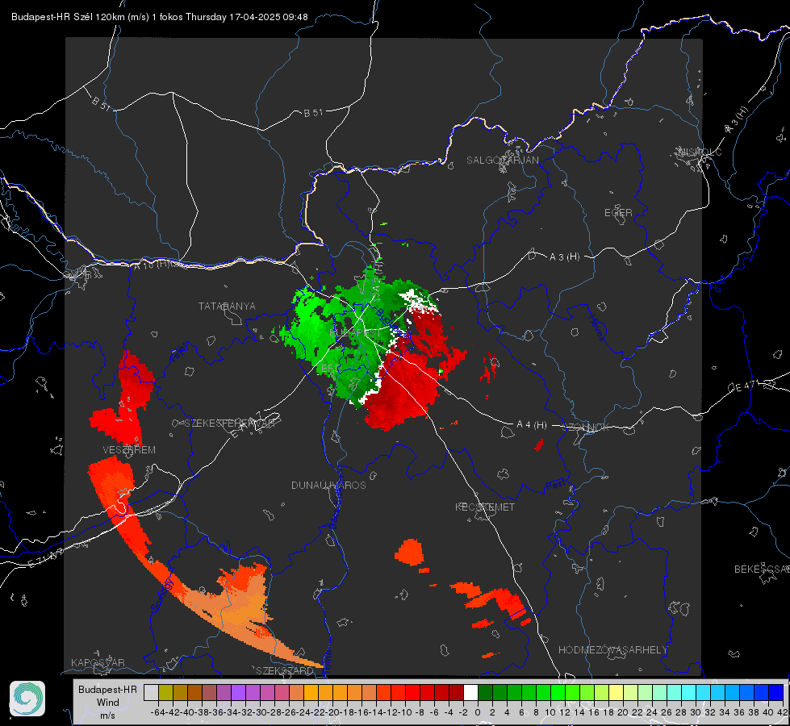
Task: Click the HÓDMEZŐVÁSÁRHELY city label
Action: (612, 650)
